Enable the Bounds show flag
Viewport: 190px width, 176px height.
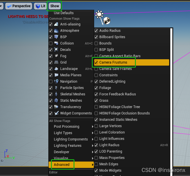point(96,43)
